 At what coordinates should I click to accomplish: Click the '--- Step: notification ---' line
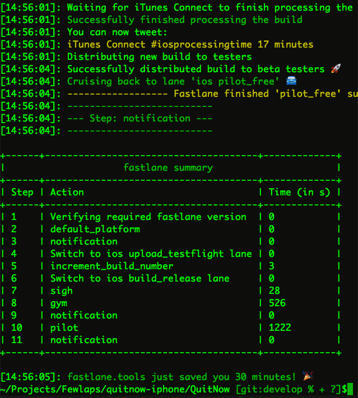140,119
